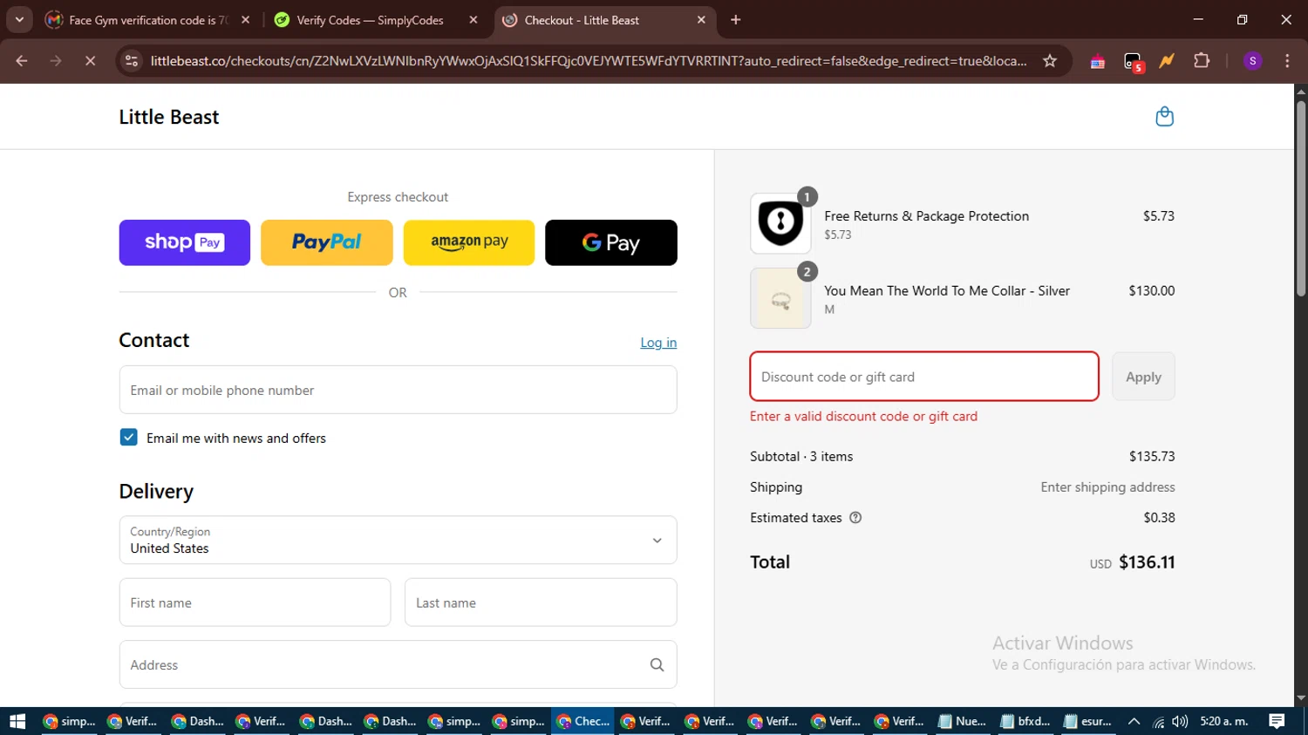This screenshot has height=735, width=1308.
Task: Click the lightning bolt extension icon
Action: pyautogui.click(x=1167, y=61)
